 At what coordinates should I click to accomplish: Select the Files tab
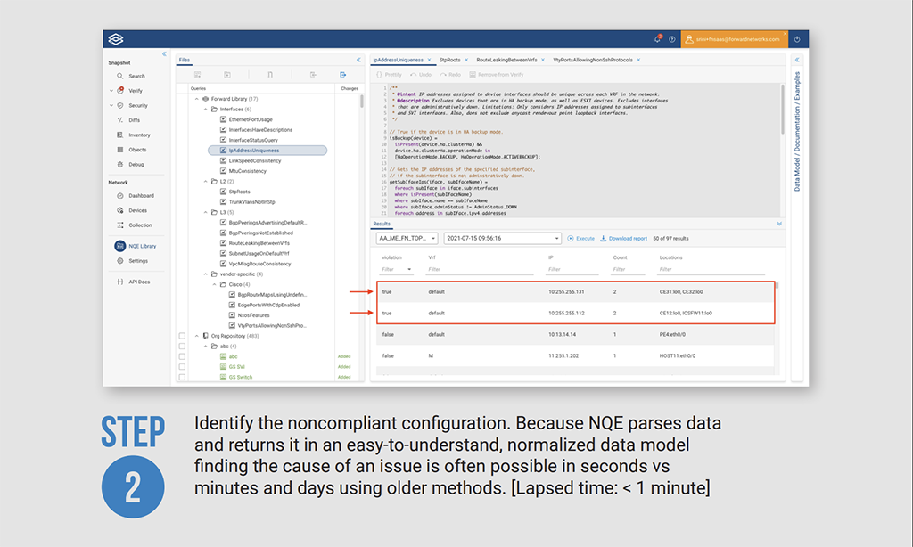click(185, 60)
